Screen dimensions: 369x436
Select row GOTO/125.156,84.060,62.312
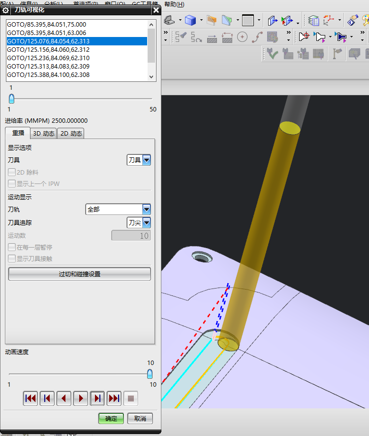(77, 49)
